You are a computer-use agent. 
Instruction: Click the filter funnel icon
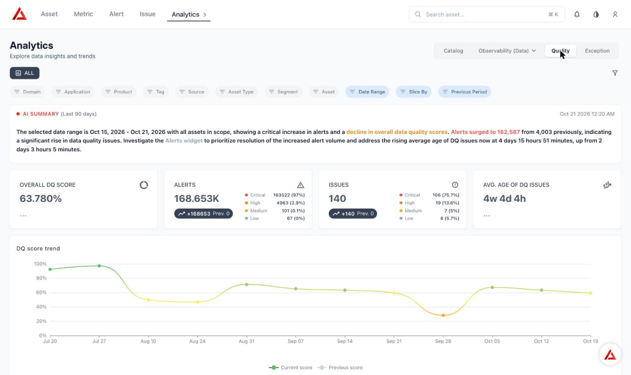[x=615, y=73]
